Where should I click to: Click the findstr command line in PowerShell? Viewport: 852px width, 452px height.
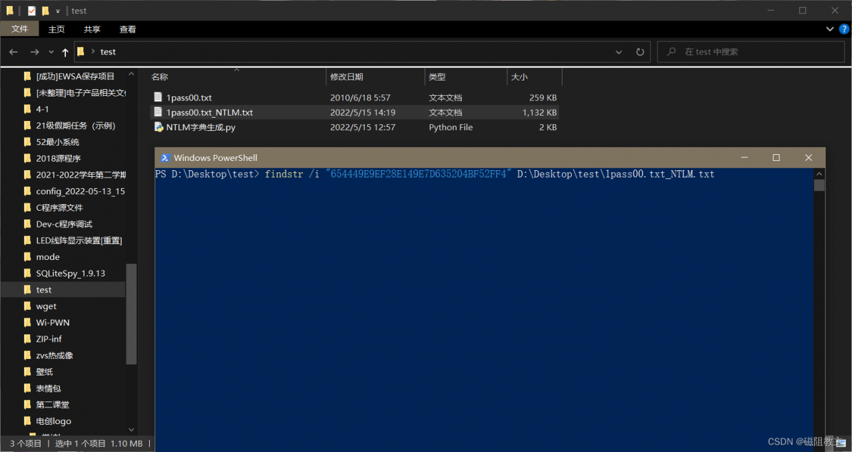click(435, 174)
